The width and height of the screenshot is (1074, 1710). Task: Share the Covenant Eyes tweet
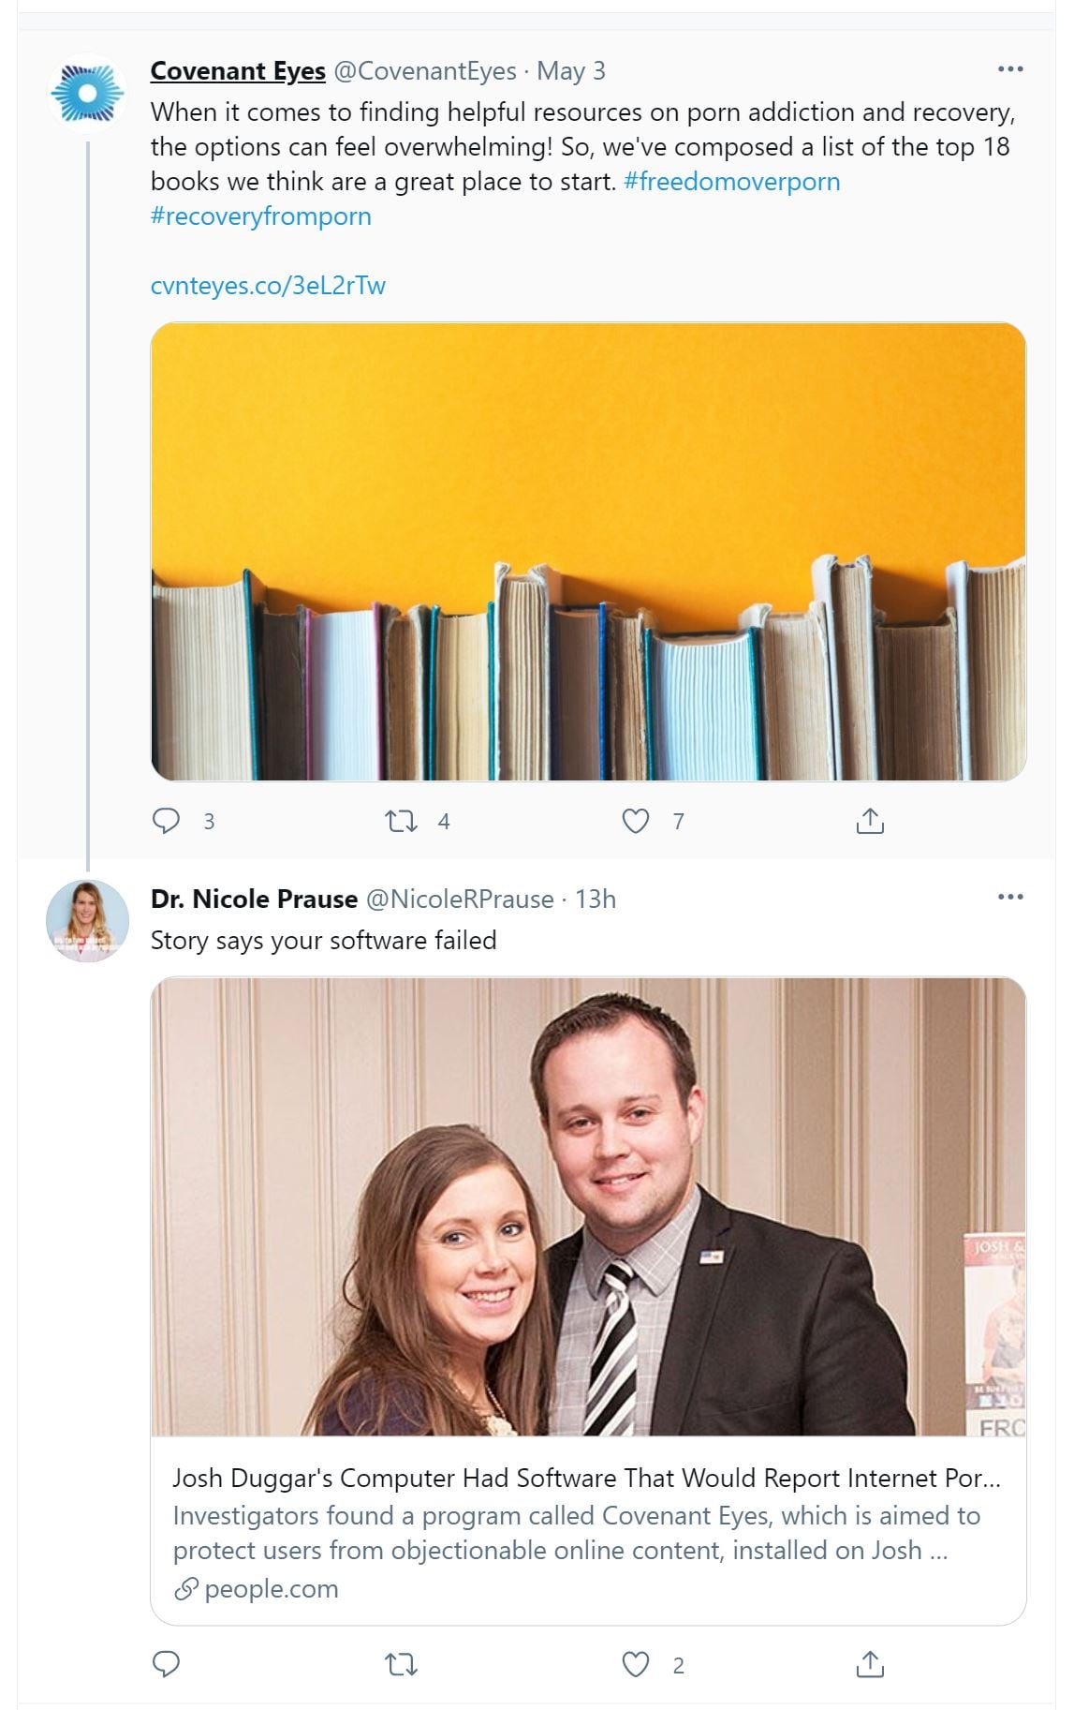coord(870,821)
